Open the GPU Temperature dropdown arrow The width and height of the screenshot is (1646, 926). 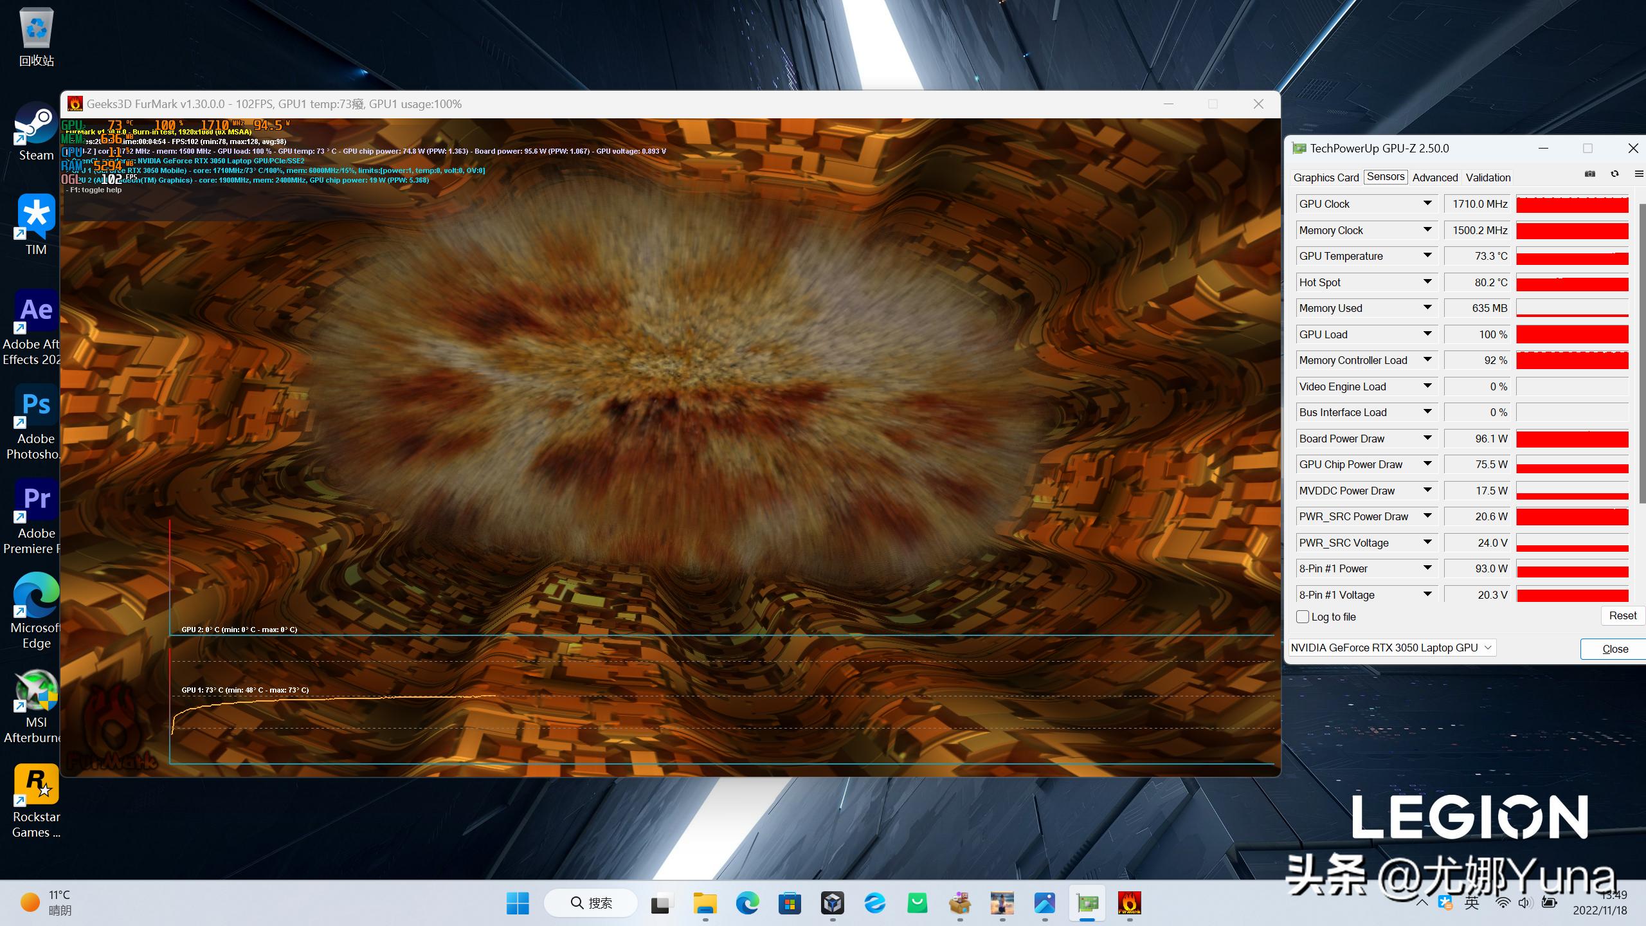click(x=1427, y=256)
